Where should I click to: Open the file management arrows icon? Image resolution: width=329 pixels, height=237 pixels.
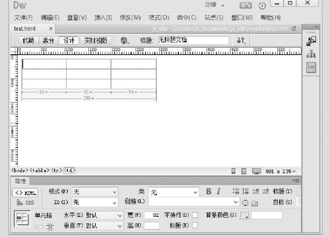coord(241,40)
